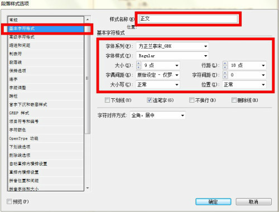Open the 字体系列 font family dropdown
Viewport: 279px width, 212px height.
click(172, 46)
